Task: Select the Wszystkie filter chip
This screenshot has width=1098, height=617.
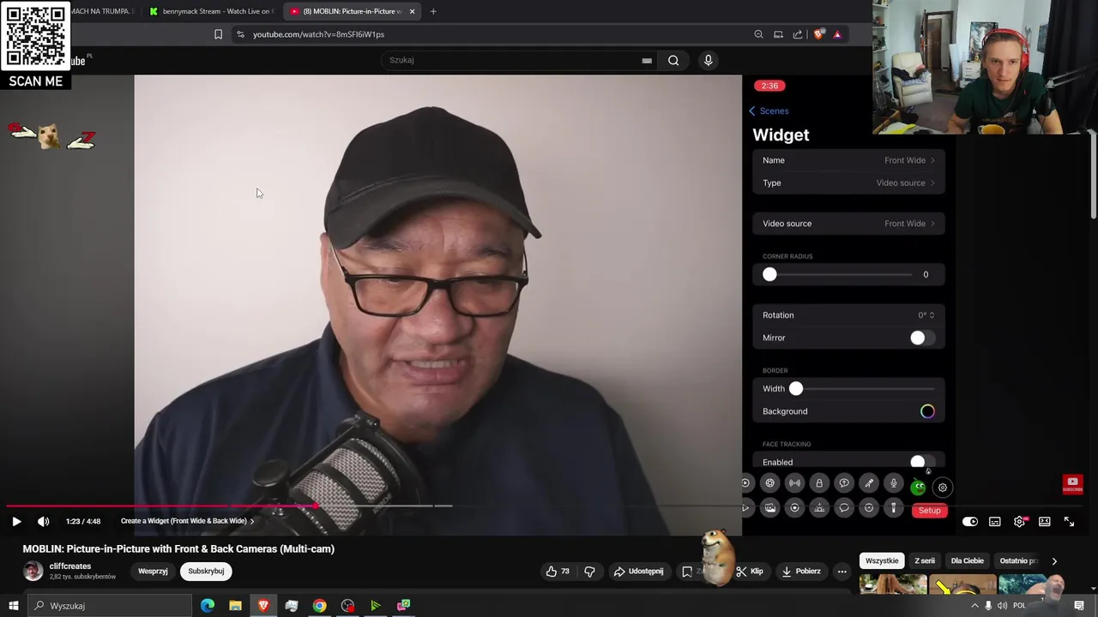Action: tap(882, 560)
